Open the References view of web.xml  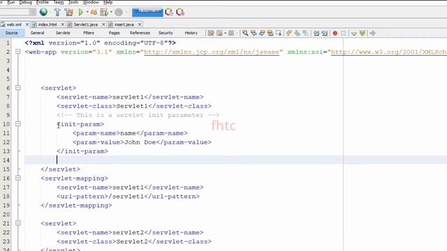[x=140, y=33]
